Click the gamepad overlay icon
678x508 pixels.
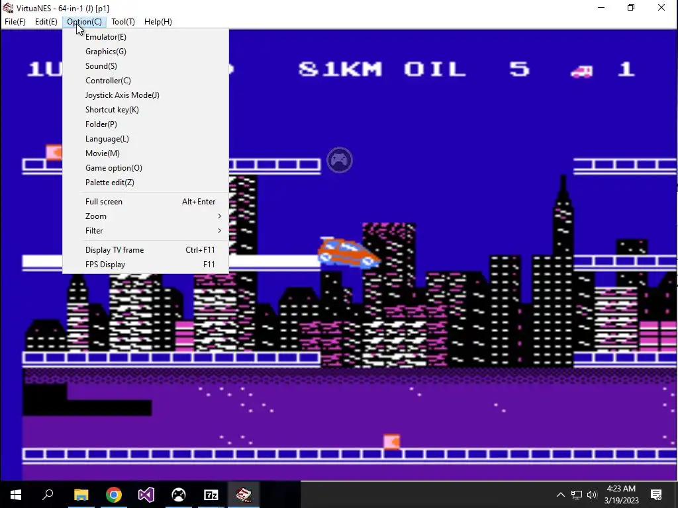[340, 160]
